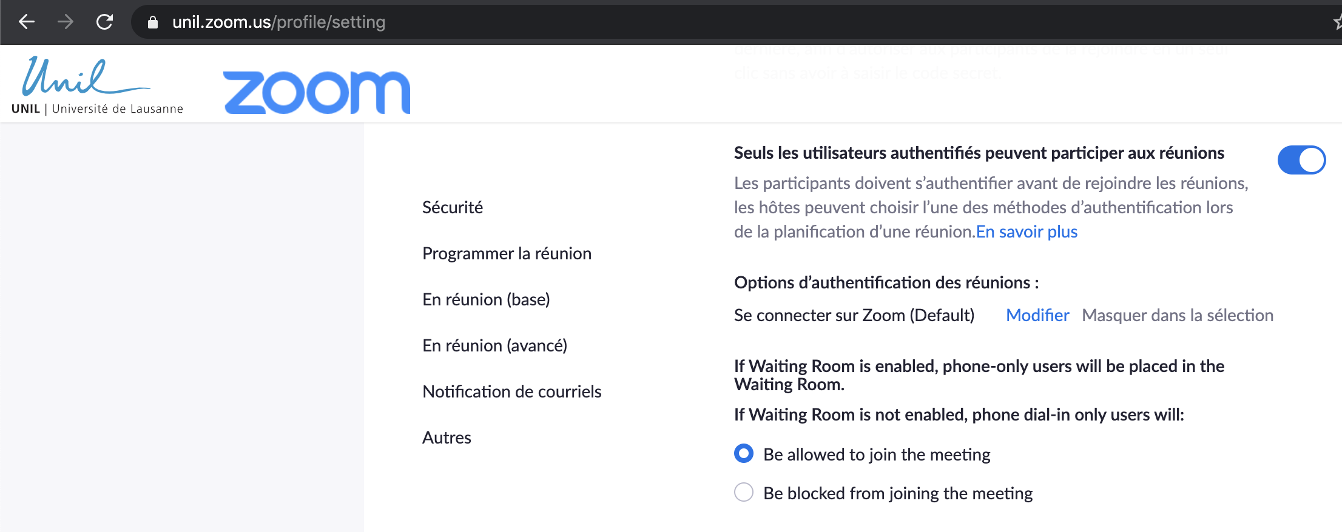Go to the Autres section
The width and height of the screenshot is (1342, 532).
[447, 437]
